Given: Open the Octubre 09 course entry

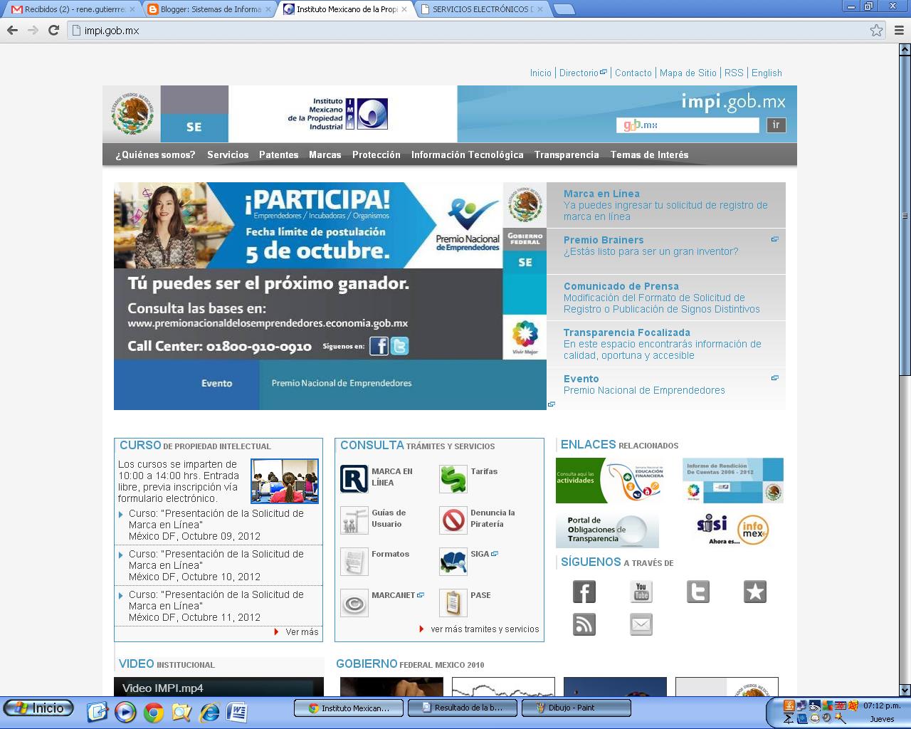Looking at the screenshot, I should point(216,525).
